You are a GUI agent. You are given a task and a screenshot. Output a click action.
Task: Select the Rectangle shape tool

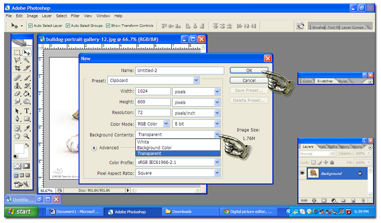26,119
